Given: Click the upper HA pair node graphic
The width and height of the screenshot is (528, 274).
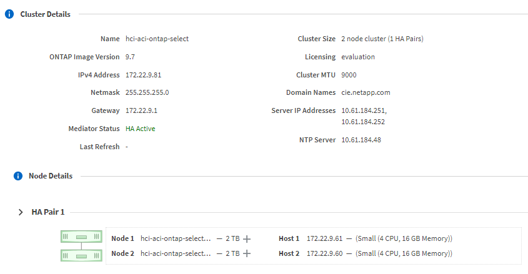Looking at the screenshot, I should pyautogui.click(x=81, y=237).
